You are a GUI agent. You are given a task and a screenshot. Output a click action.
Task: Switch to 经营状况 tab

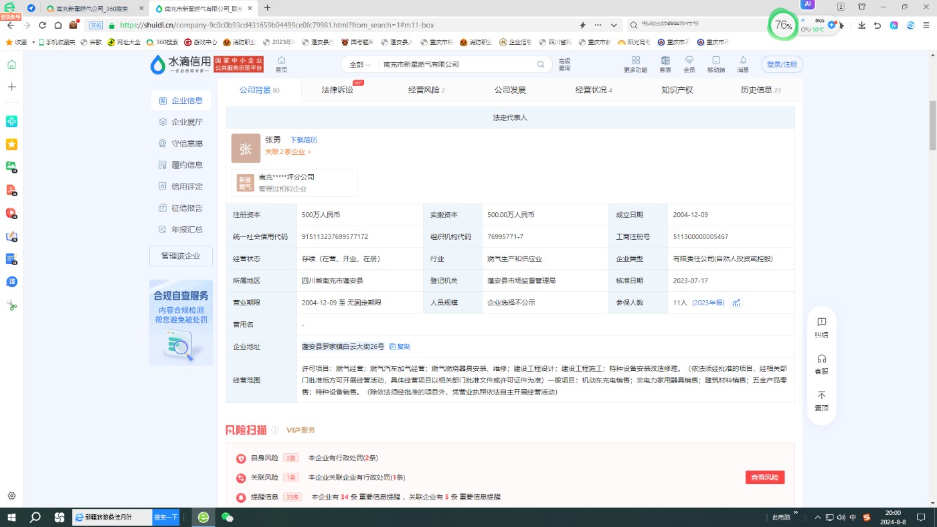594,90
